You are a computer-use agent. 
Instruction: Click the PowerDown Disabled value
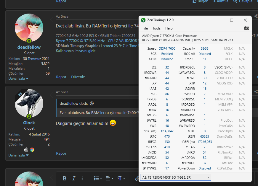pos(204,168)
